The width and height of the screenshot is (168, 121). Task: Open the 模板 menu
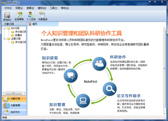pos(42,8)
